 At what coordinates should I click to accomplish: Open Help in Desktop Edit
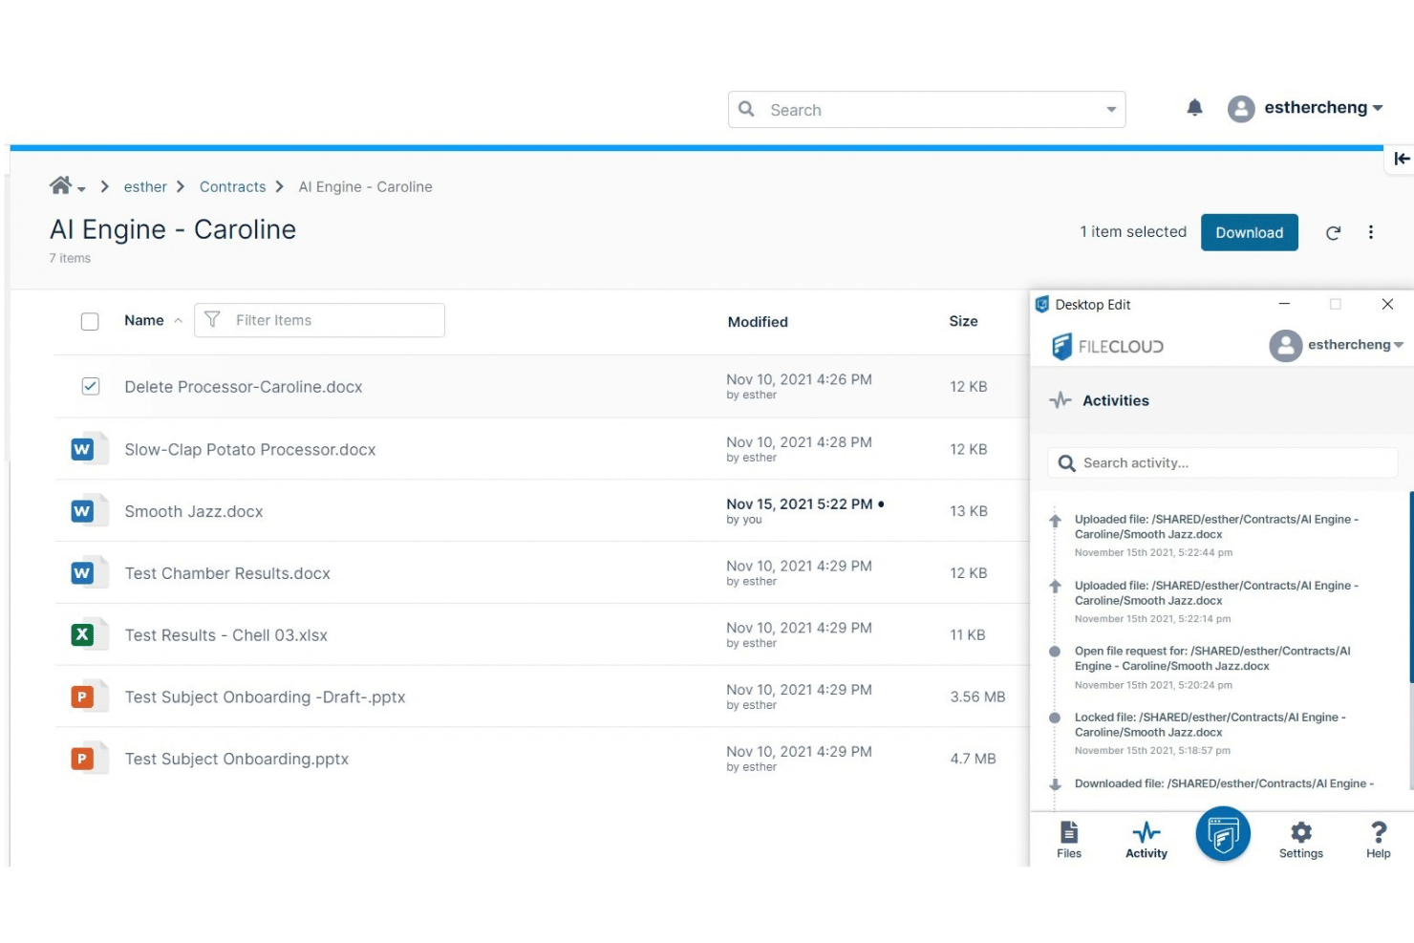coord(1378,840)
